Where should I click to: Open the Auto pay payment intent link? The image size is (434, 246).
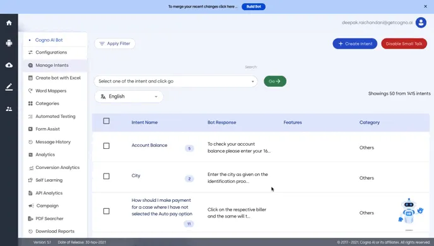click(162, 207)
